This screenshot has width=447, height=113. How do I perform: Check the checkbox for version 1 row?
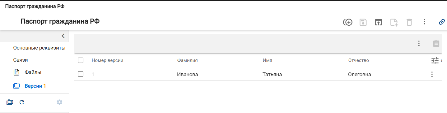[81, 74]
